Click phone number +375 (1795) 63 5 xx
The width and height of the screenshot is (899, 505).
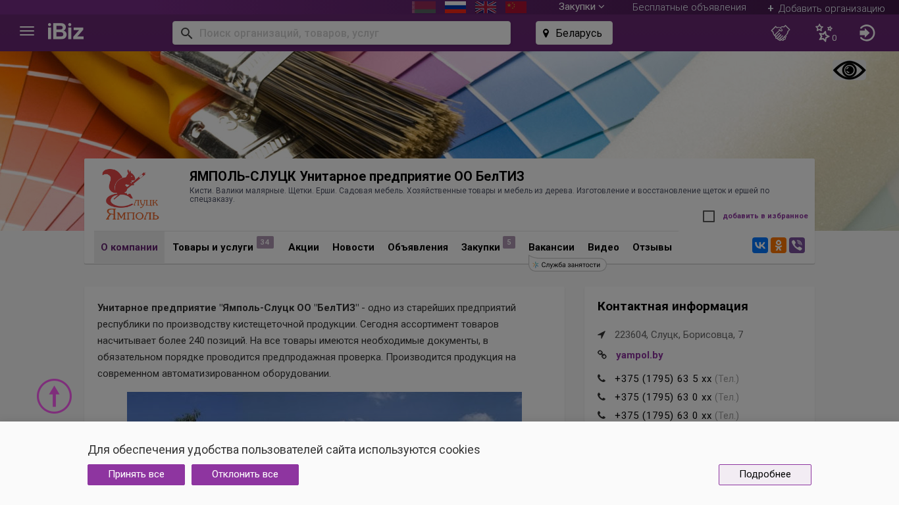pos(663,379)
